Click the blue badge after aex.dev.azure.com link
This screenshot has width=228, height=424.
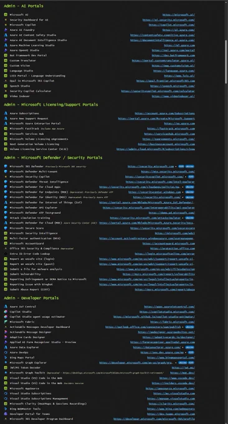(x=191, y=353)
